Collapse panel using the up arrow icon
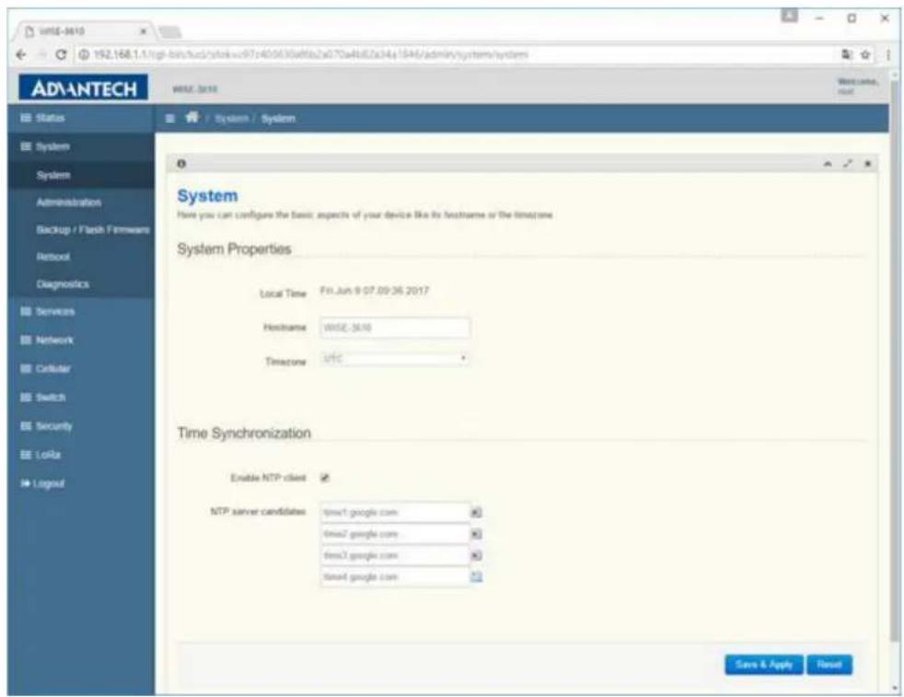 pyautogui.click(x=828, y=164)
